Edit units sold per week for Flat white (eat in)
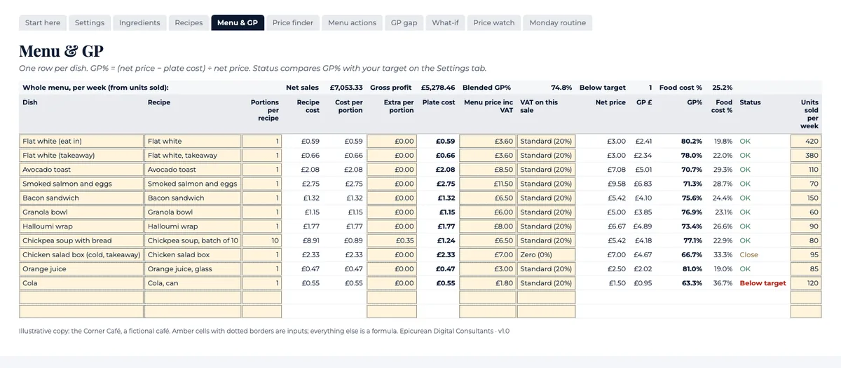Screen dimensions: 841x368 pyautogui.click(x=806, y=141)
